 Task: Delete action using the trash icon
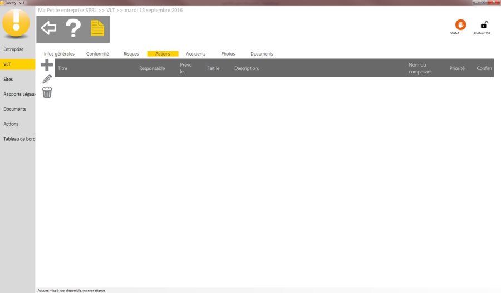47,92
